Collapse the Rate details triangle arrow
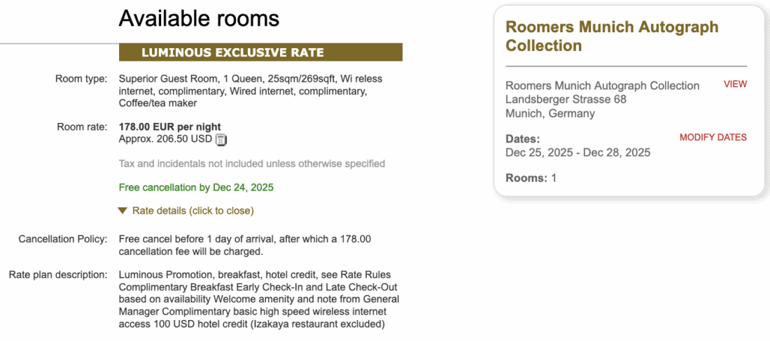This screenshot has width=770, height=341. click(123, 210)
